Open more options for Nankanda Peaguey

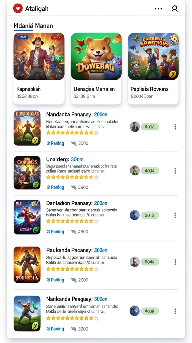point(175,311)
